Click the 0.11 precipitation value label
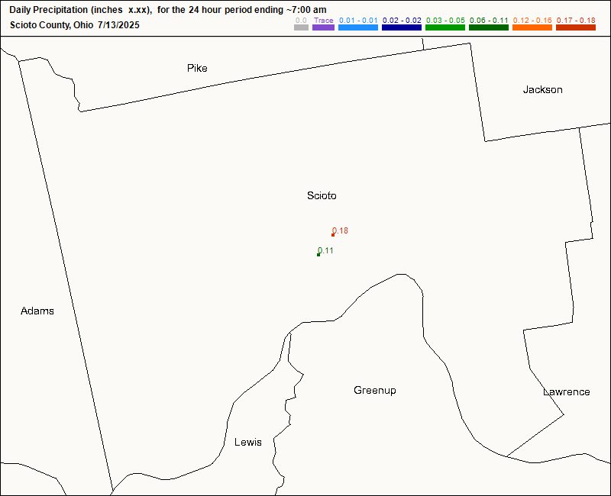This screenshot has height=496, width=611. click(326, 250)
